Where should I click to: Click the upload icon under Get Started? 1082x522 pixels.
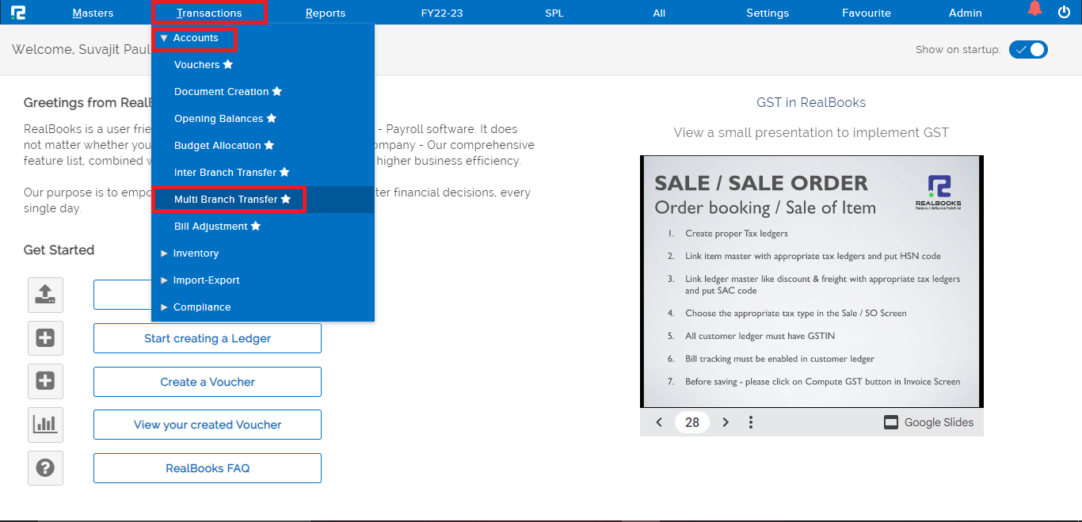45,295
